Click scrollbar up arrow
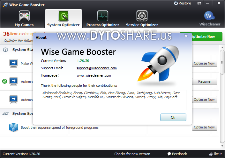 222,47
